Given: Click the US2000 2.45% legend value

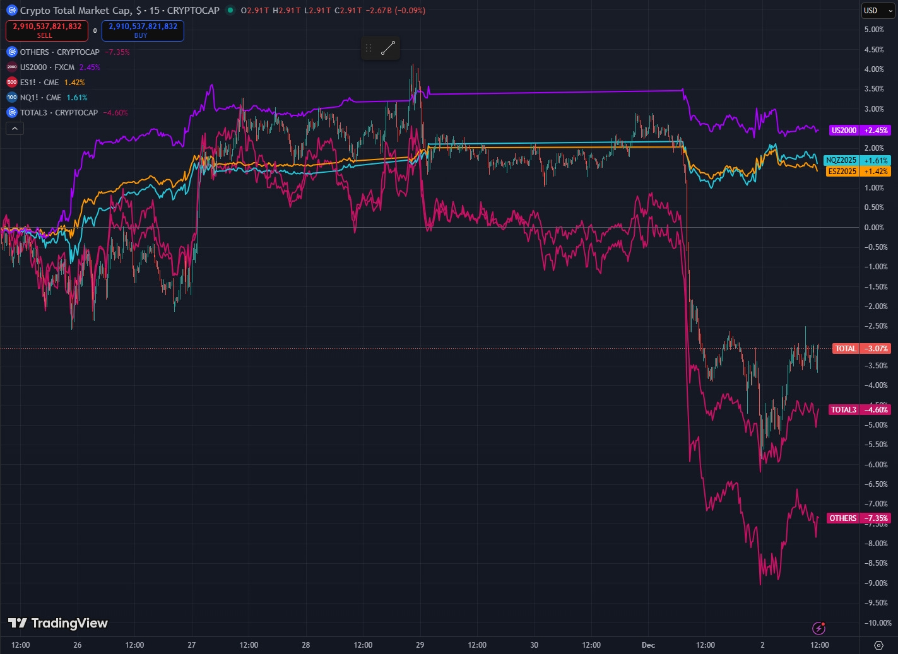Looking at the screenshot, I should [90, 67].
